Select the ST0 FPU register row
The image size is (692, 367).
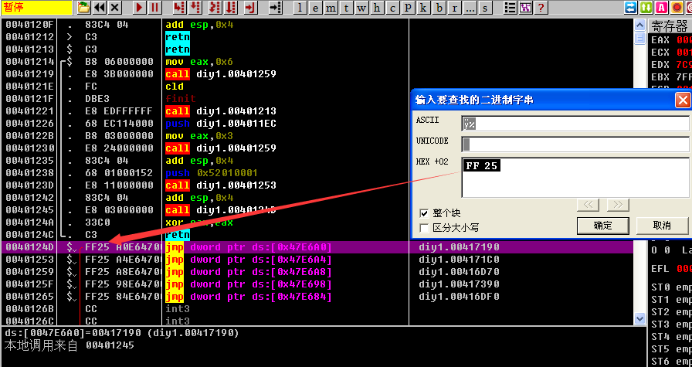click(670, 287)
